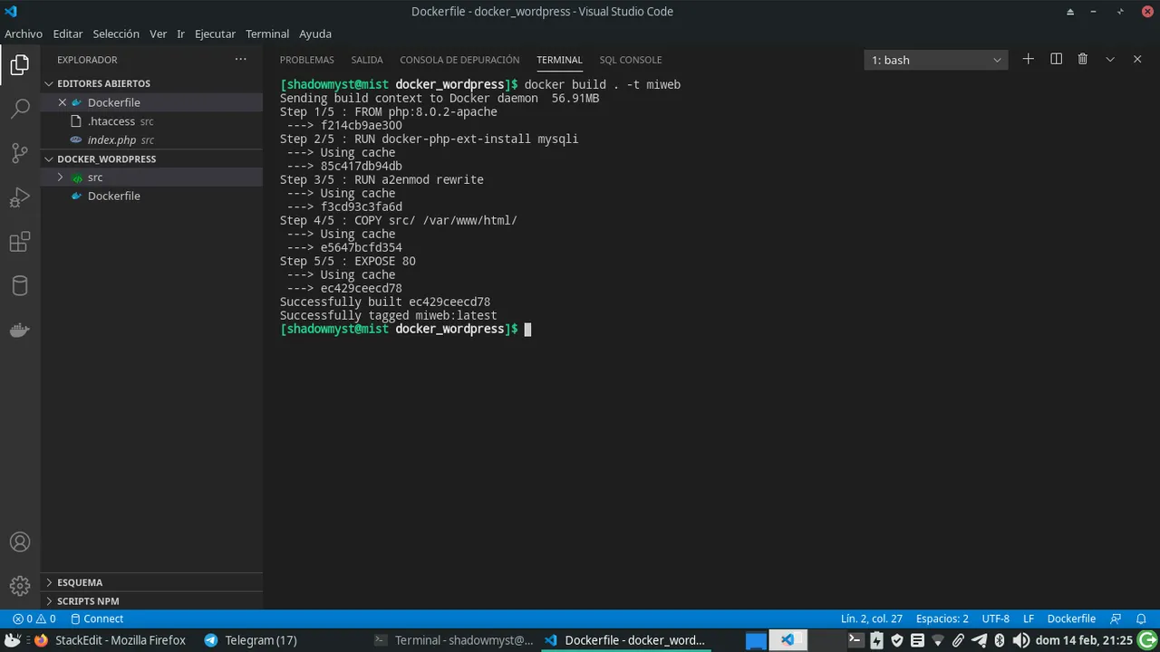The height and width of the screenshot is (652, 1160).
Task: Click the Telegram tray icon
Action: tap(979, 640)
